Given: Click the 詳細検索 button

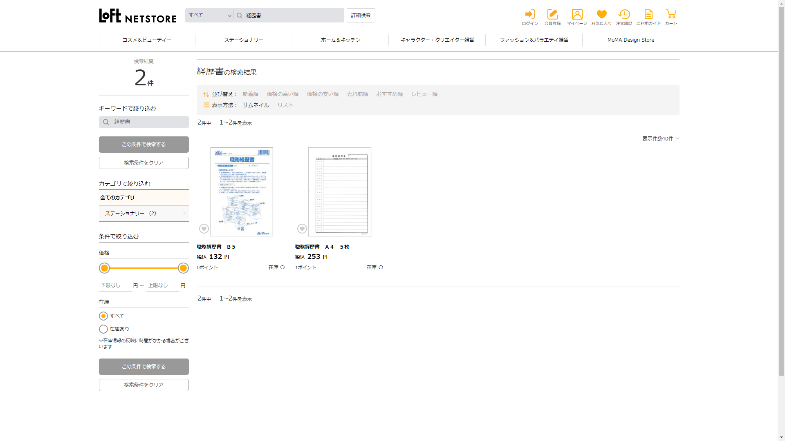Looking at the screenshot, I should click(x=361, y=16).
